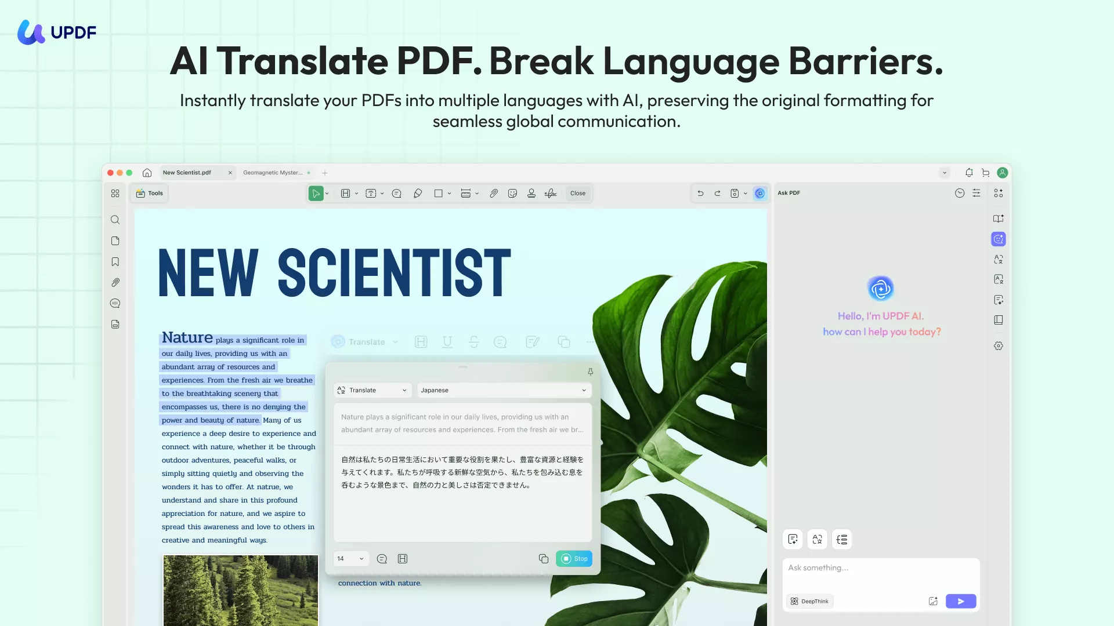Viewport: 1114px width, 626px height.
Task: Select the Highlighter tool in the toolbar
Action: click(418, 193)
